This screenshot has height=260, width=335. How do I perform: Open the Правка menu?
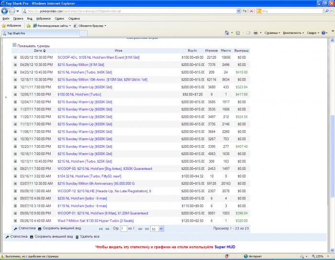18,19
